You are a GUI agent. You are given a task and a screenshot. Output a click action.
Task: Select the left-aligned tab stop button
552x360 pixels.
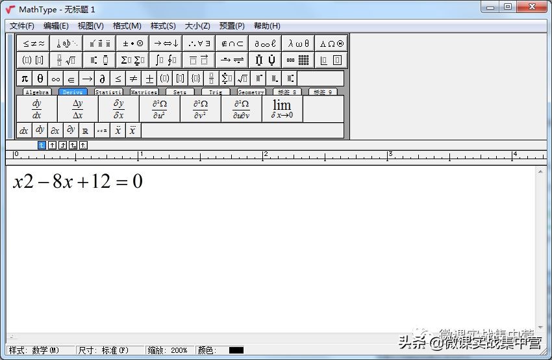[x=42, y=146]
